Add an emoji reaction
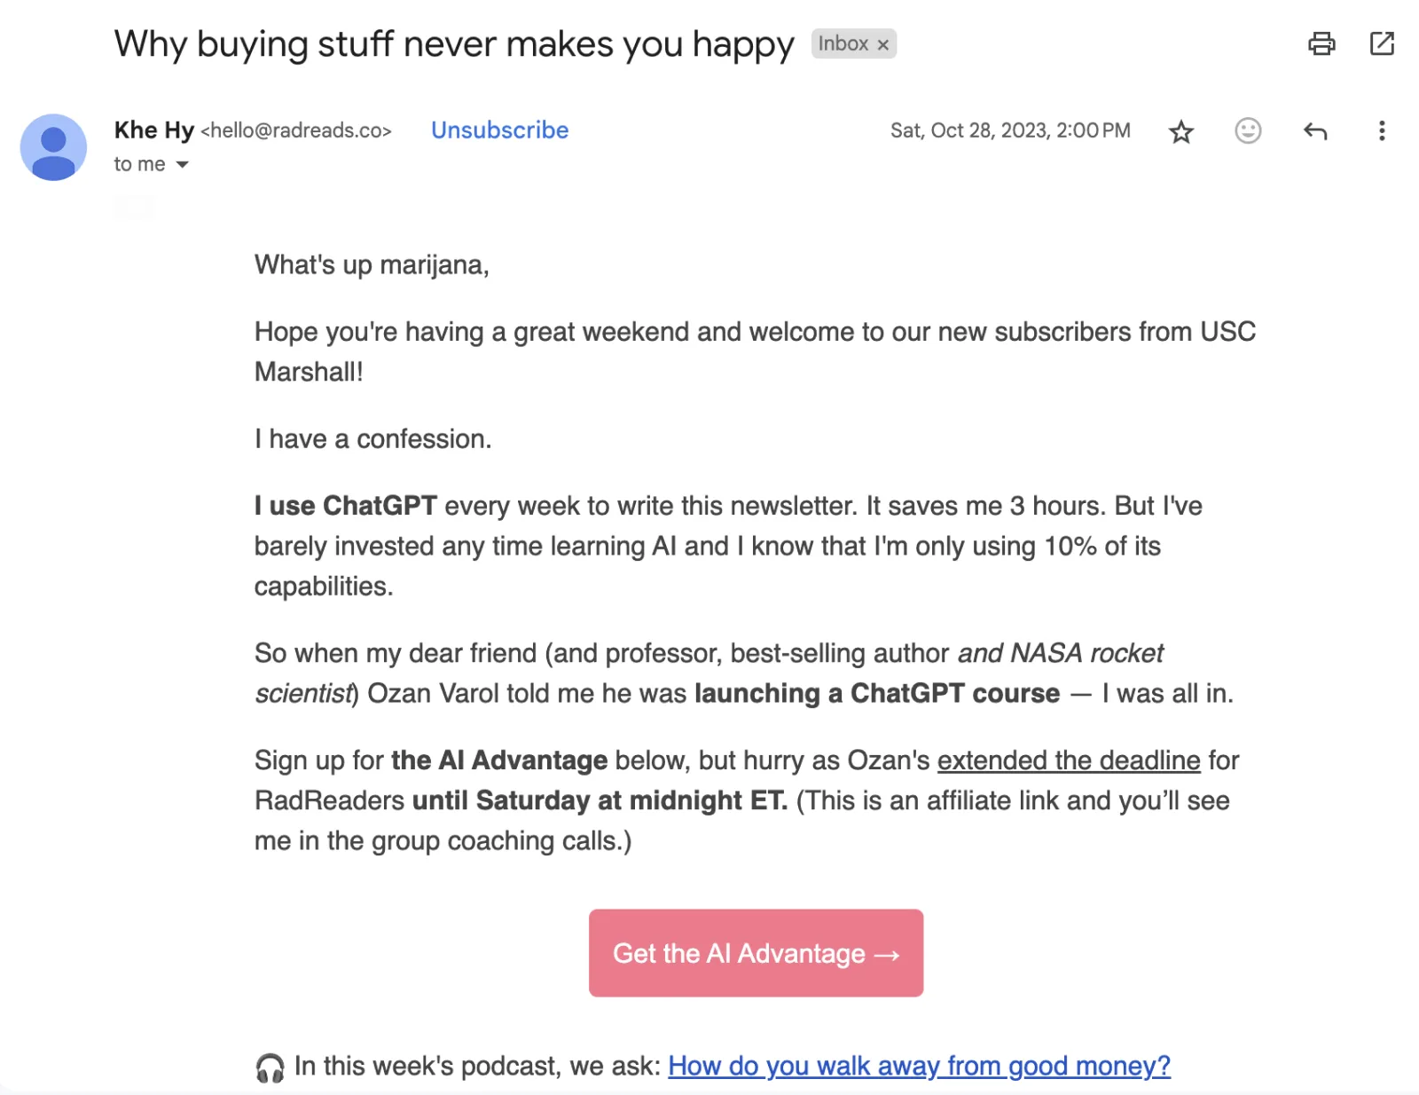This screenshot has height=1095, width=1419. coord(1248,131)
